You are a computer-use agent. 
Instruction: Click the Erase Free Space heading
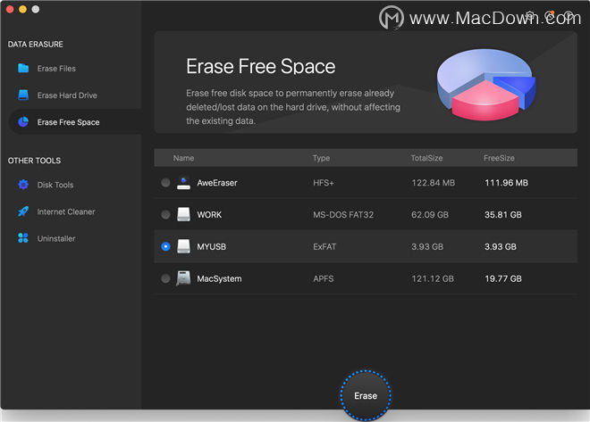261,66
